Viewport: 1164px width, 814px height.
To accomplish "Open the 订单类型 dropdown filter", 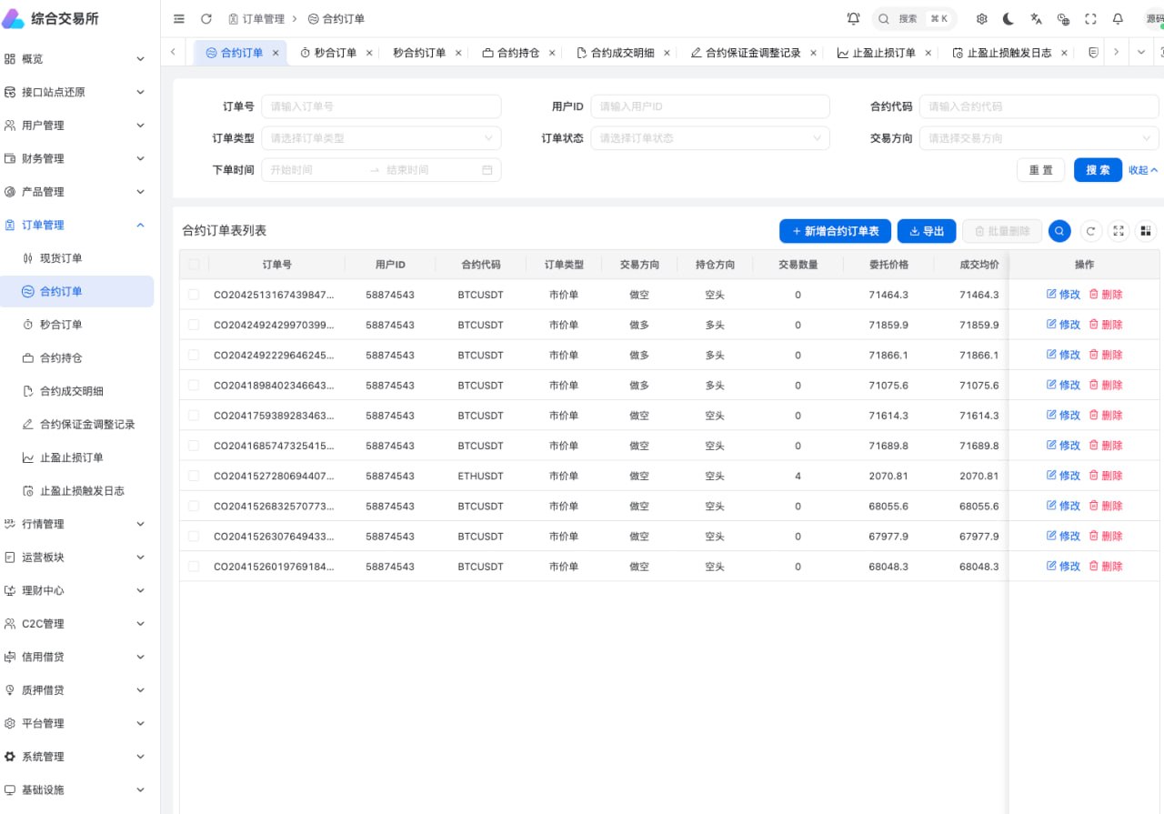I will (x=381, y=138).
